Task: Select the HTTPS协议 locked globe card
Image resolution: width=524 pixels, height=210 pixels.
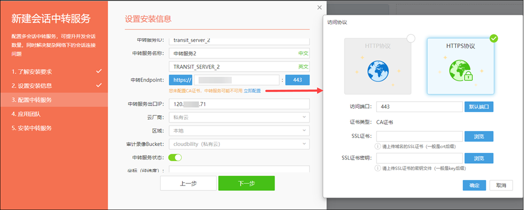Action: click(x=461, y=66)
